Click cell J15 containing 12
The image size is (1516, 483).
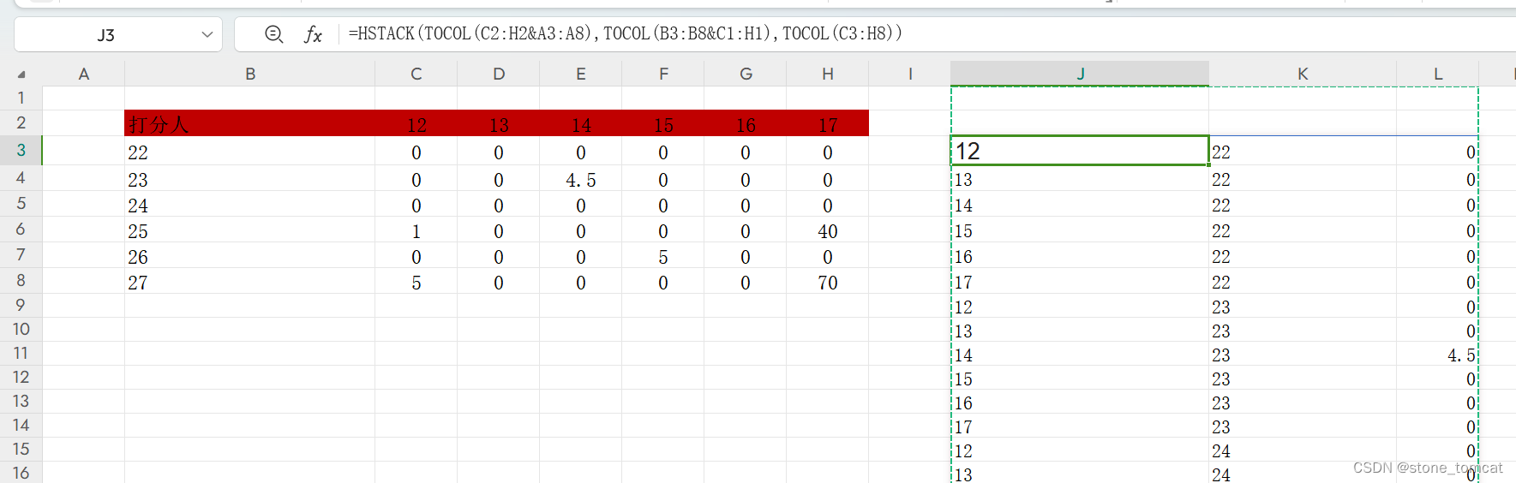coord(1080,450)
